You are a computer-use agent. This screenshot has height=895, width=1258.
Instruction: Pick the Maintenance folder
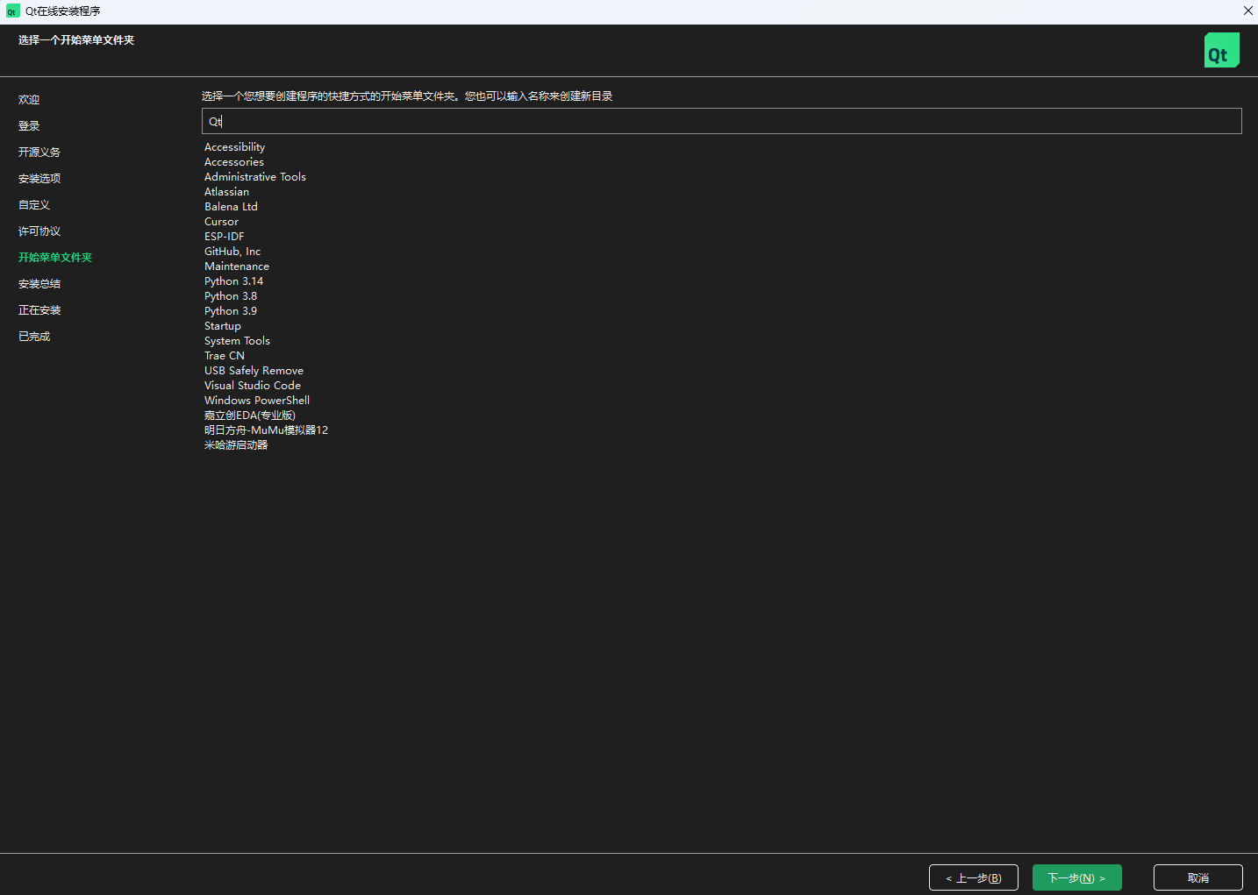(x=236, y=266)
